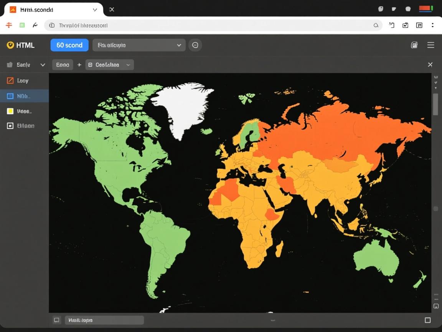Click the small screen icon in bottom-left bar
Screen dimensions: 442x332
(57, 320)
